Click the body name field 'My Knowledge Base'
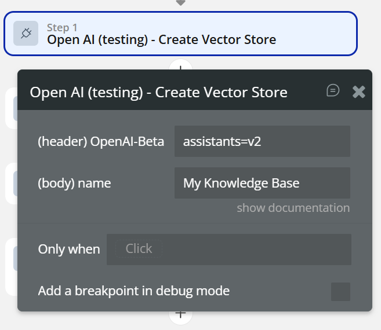The width and height of the screenshot is (381, 330). [262, 184]
